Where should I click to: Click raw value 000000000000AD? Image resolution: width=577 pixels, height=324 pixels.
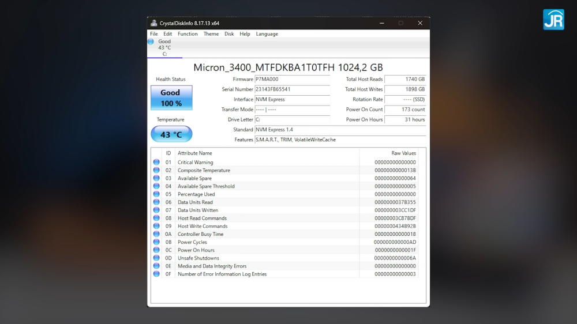pyautogui.click(x=395, y=242)
